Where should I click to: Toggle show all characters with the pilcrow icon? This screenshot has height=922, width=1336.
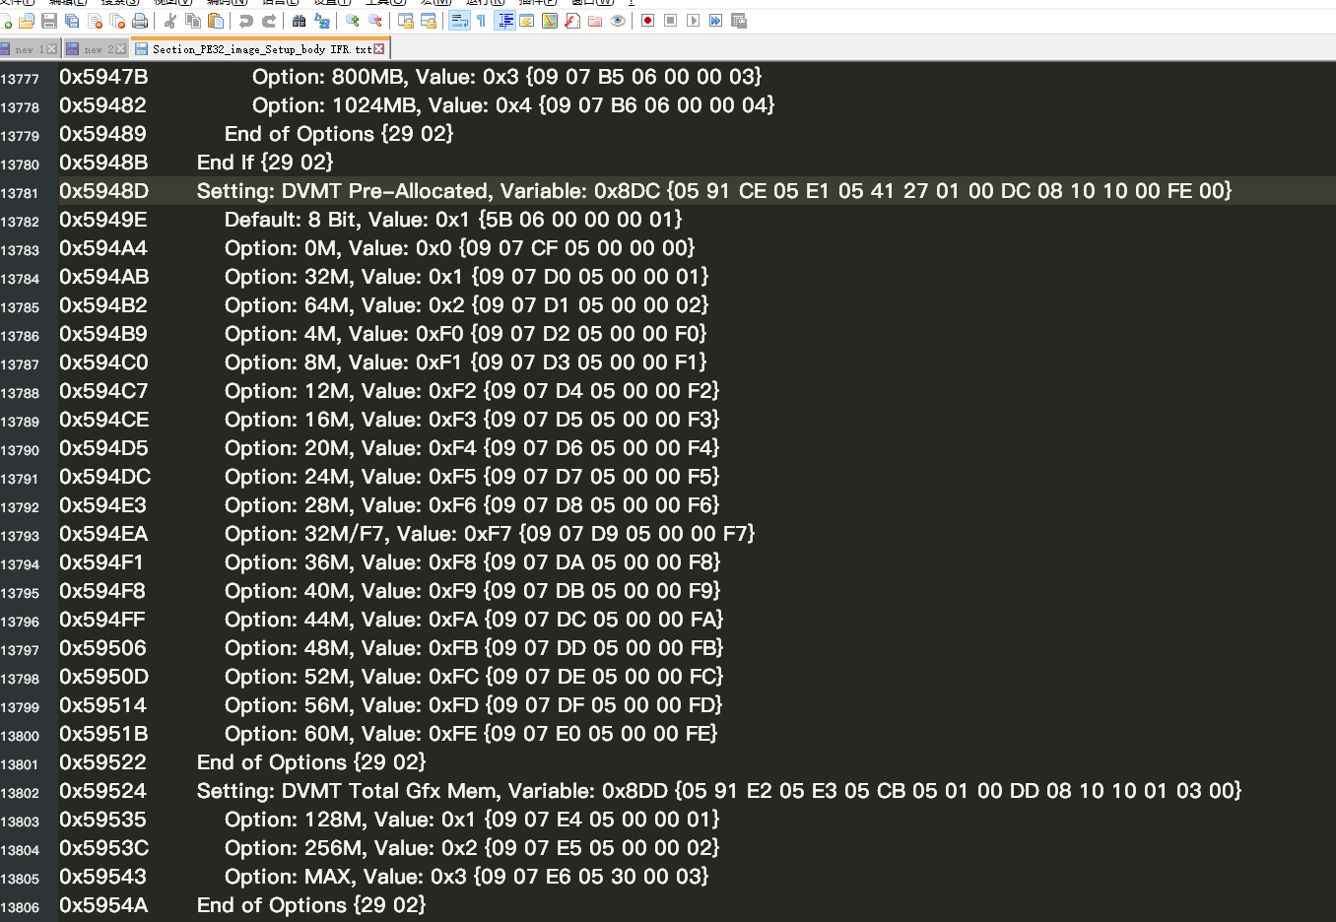[x=482, y=21]
